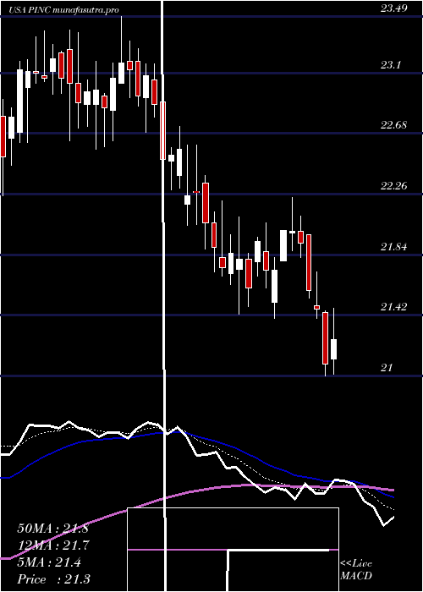The height and width of the screenshot is (592, 423).
Task: Click the 22.26 price axis label
Action: click(394, 186)
